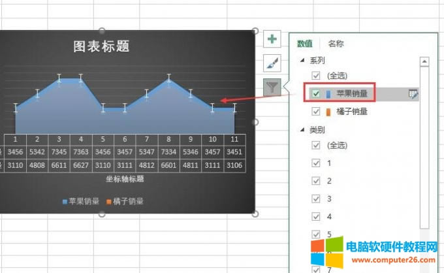Click the blue color swatch beside 苹果销量 in the filter list

(328, 94)
